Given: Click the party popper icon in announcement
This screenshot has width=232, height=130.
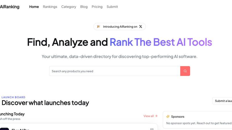Looking at the screenshot, I should point(99,27).
